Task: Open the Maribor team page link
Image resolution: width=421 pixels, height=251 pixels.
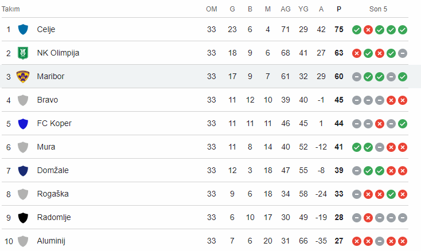Action: pos(50,76)
